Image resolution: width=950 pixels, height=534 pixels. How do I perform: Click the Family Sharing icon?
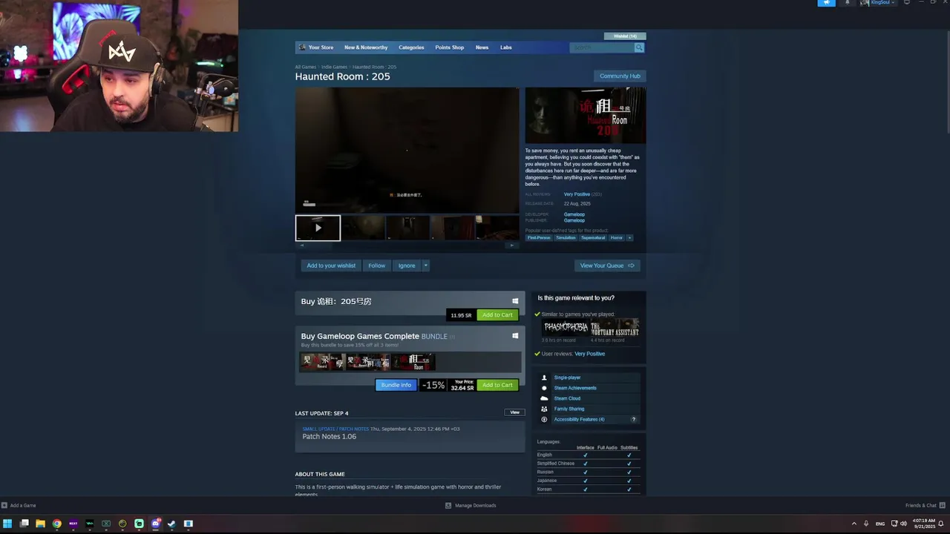click(544, 409)
